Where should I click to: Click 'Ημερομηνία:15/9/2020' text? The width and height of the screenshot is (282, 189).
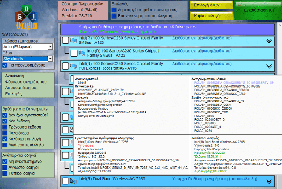tap(210, 153)
